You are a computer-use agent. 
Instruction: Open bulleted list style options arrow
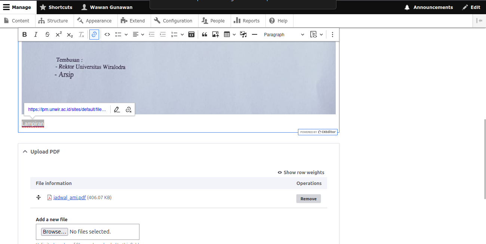(x=126, y=35)
